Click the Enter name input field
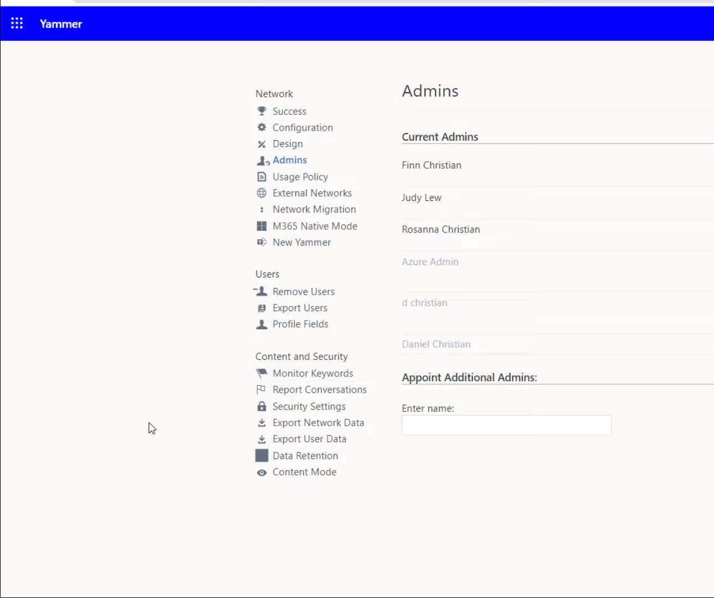 506,425
